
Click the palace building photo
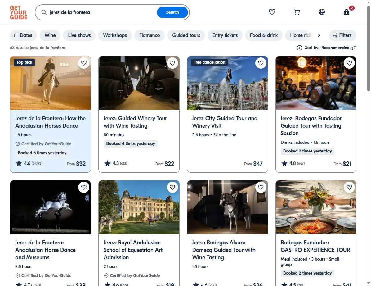(139, 207)
